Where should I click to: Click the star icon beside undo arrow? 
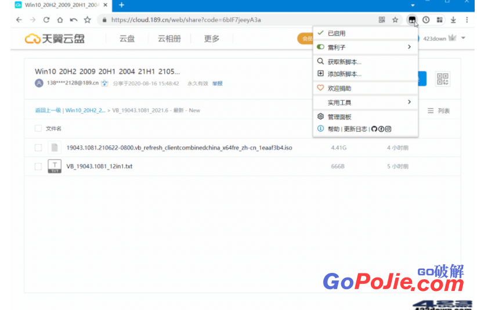point(88,20)
